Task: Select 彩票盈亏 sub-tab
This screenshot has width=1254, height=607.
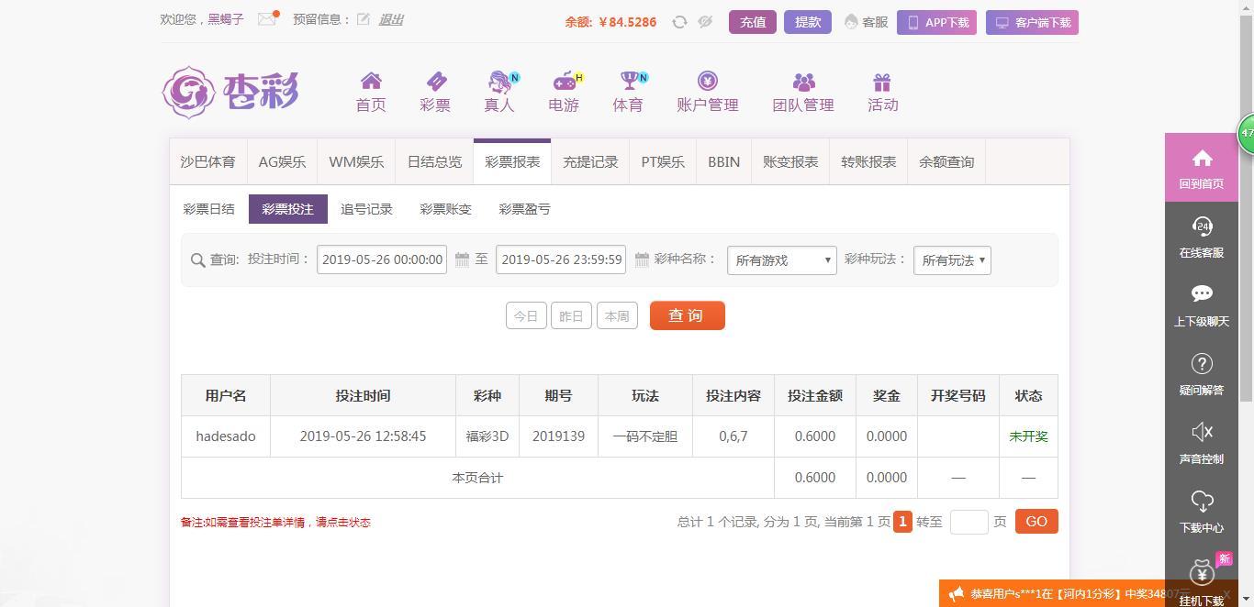Action: (x=524, y=209)
